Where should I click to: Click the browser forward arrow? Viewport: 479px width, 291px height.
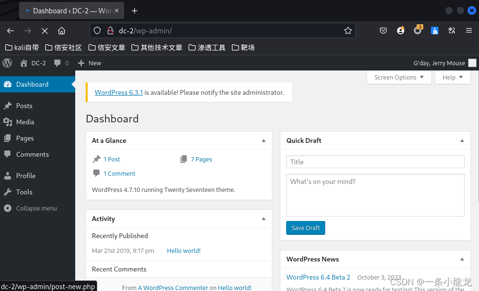click(28, 31)
